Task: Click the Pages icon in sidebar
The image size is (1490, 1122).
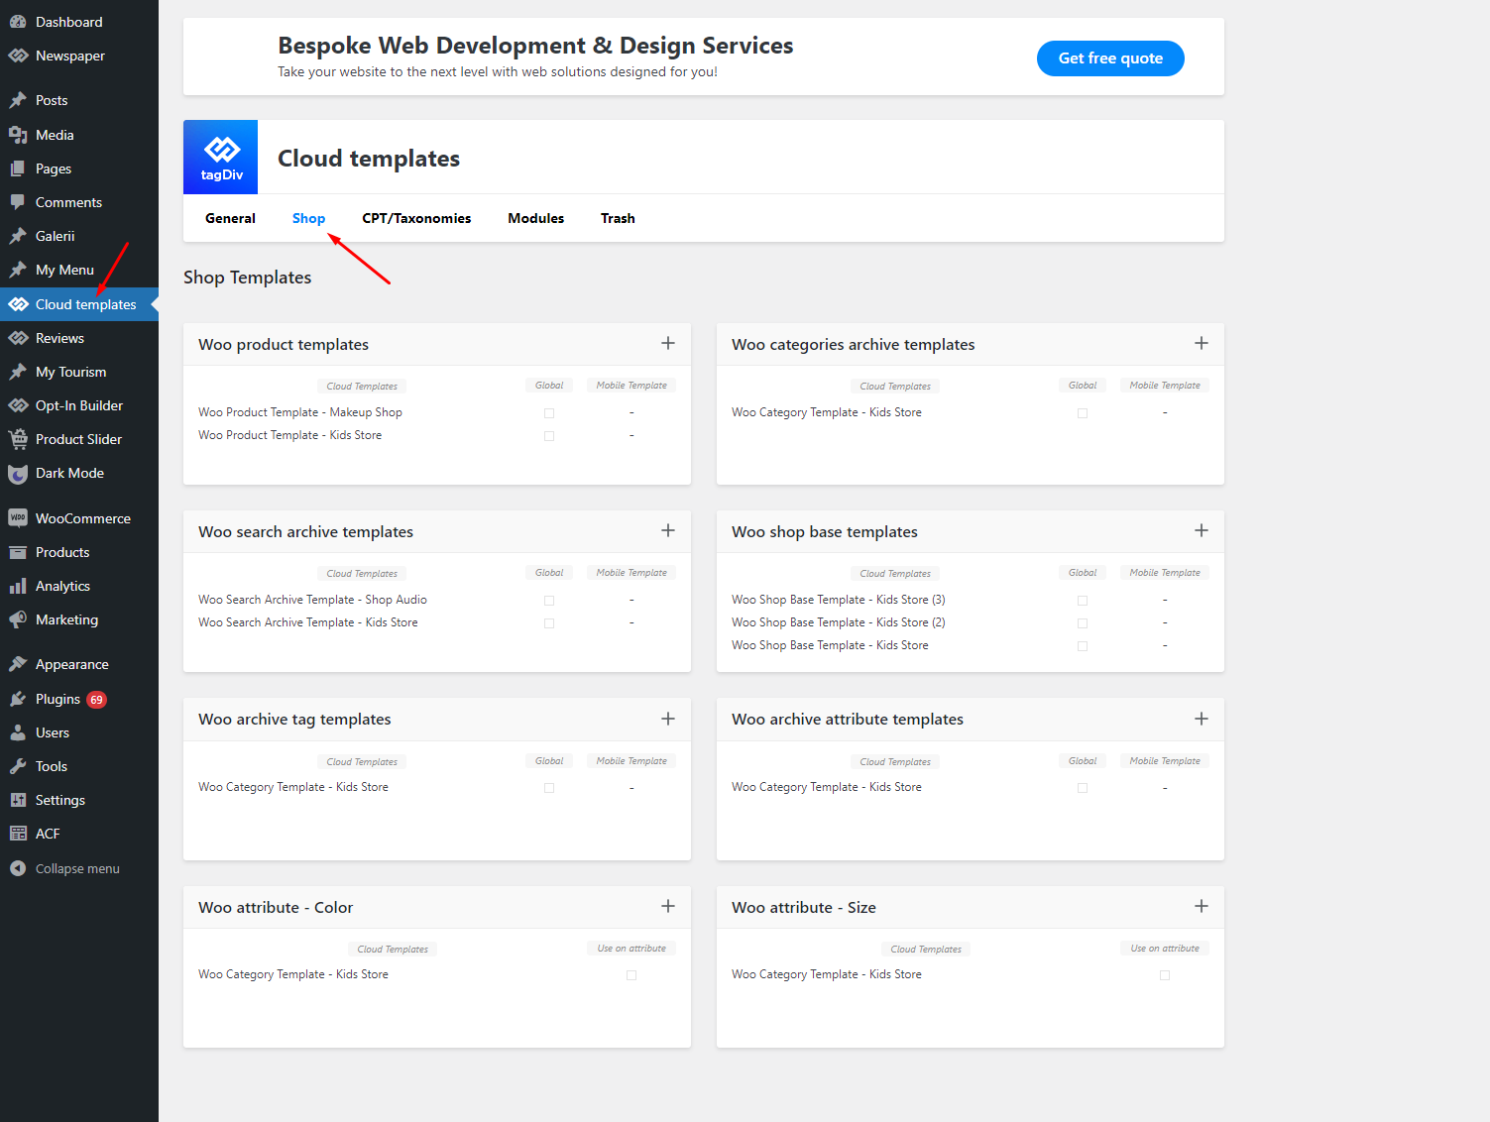Action: tap(18, 168)
